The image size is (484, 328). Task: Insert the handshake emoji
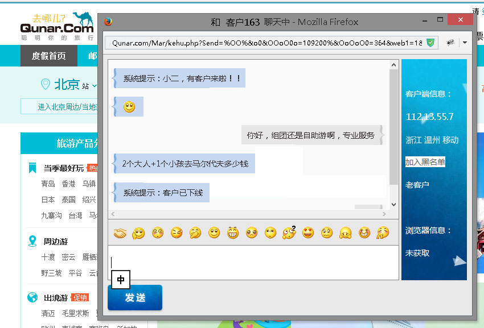tap(120, 232)
